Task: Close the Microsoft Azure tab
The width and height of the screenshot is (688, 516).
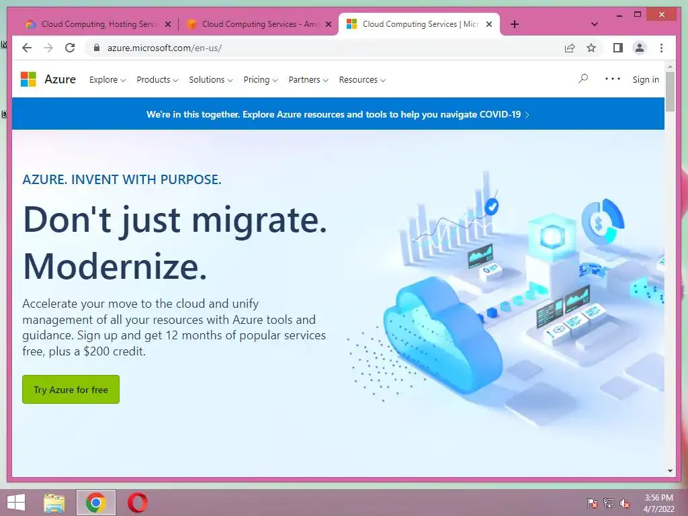Action: pos(489,24)
